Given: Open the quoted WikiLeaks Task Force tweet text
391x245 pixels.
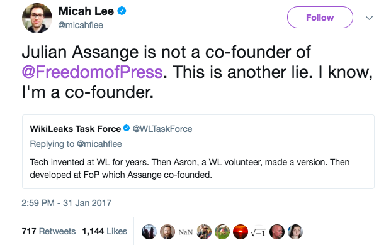Looking at the screenshot, I should click(x=190, y=168).
